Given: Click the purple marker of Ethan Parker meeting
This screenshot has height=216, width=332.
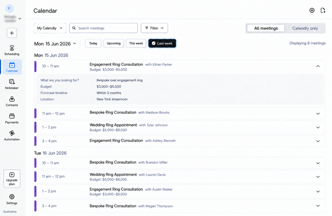Looking at the screenshot, I should [x=35, y=66].
